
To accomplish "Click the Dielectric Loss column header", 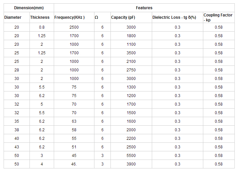I will click(x=174, y=17).
